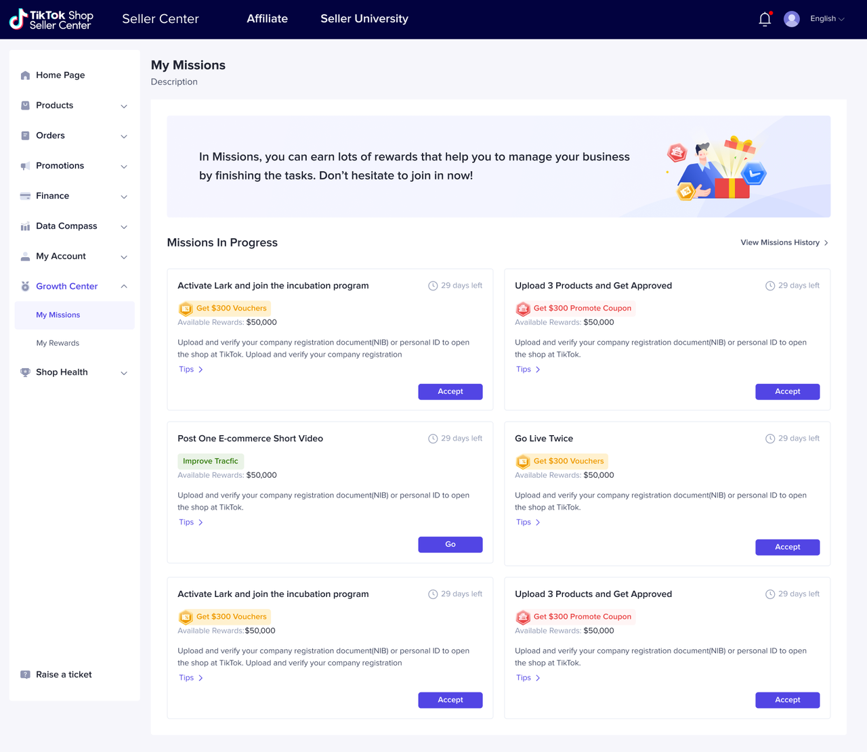This screenshot has width=867, height=752.
Task: Open the notifications bell
Action: (765, 19)
